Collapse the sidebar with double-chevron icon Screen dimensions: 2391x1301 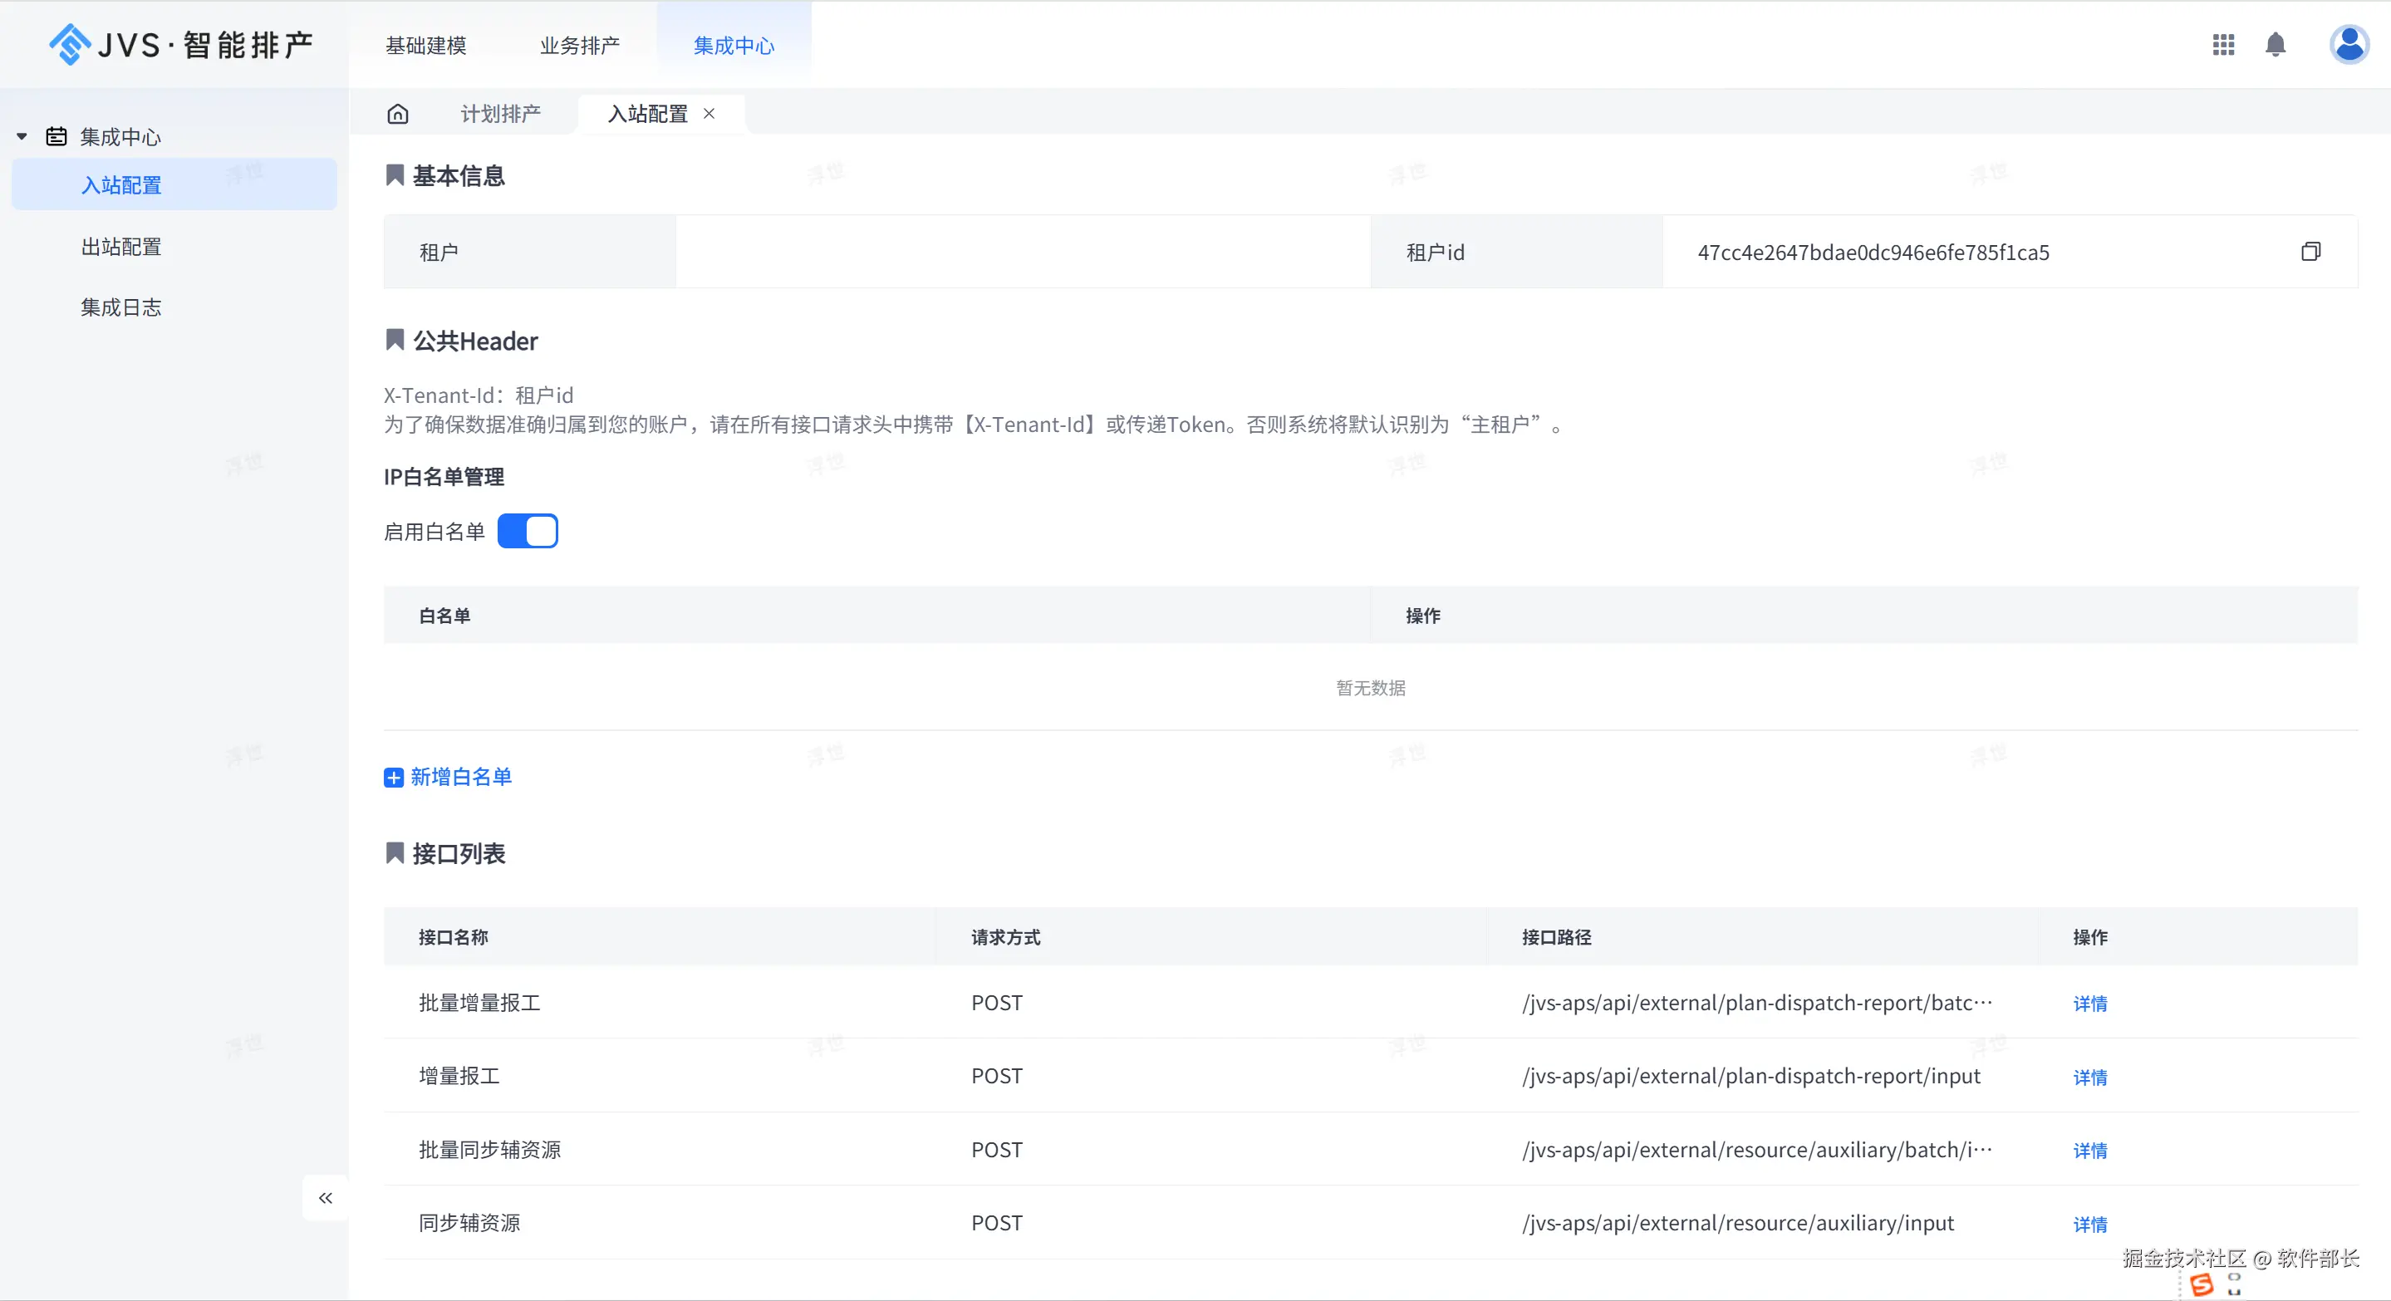pyautogui.click(x=325, y=1198)
